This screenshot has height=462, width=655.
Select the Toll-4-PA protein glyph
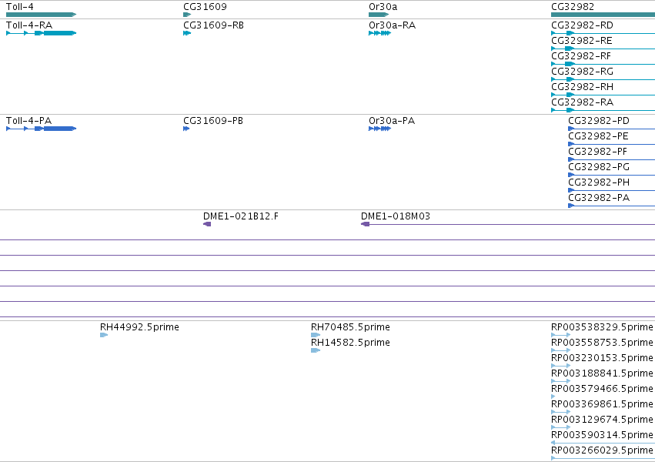point(41,129)
